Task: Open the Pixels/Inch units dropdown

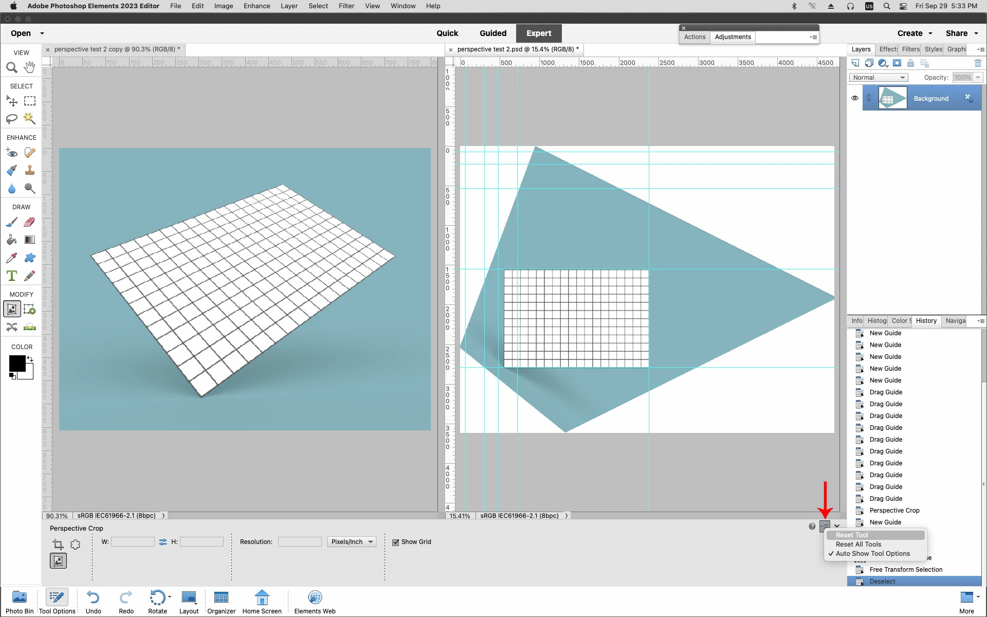Action: click(x=352, y=542)
